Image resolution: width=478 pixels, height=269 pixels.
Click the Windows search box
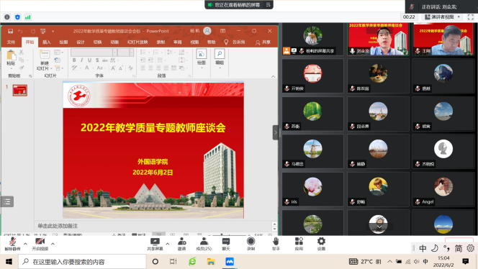tap(82, 262)
